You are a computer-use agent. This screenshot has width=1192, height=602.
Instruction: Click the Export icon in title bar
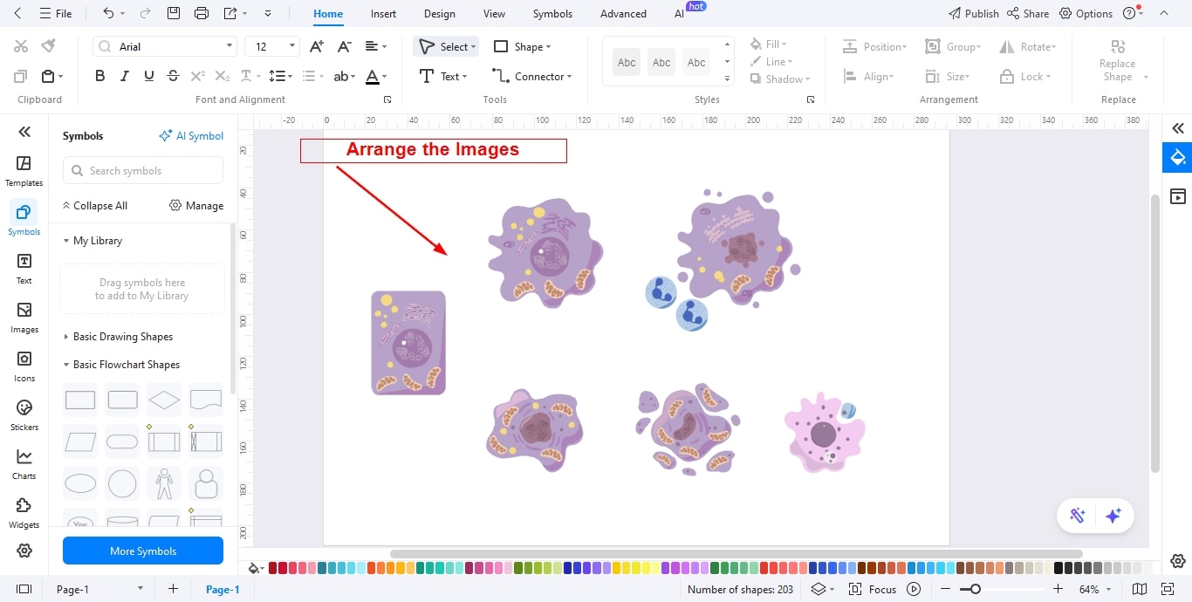230,13
